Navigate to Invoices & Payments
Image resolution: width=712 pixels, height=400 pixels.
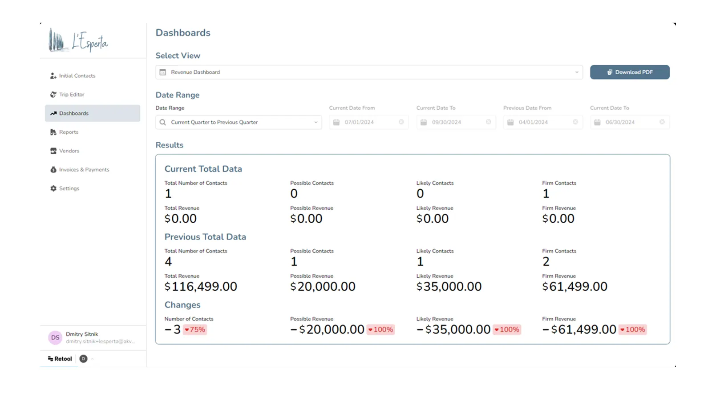click(x=93, y=170)
